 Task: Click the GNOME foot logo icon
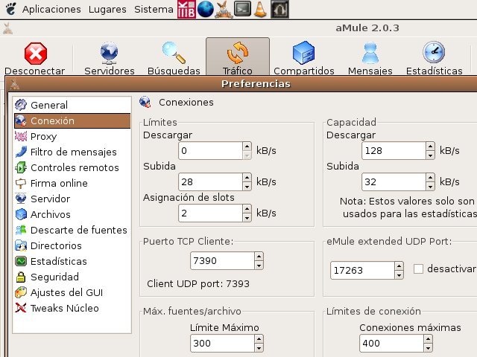[10, 8]
